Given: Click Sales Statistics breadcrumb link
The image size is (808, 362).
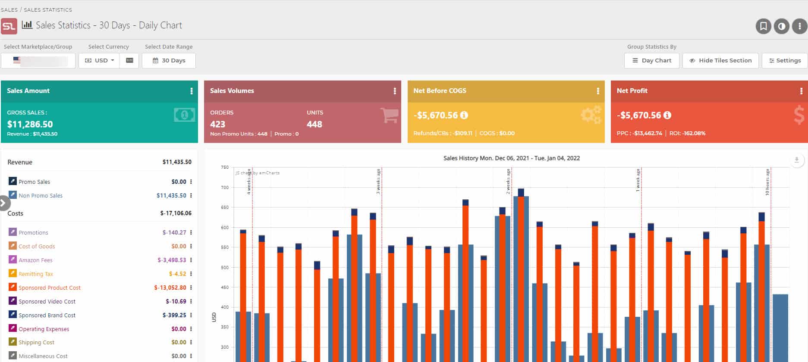Looking at the screenshot, I should point(48,9).
